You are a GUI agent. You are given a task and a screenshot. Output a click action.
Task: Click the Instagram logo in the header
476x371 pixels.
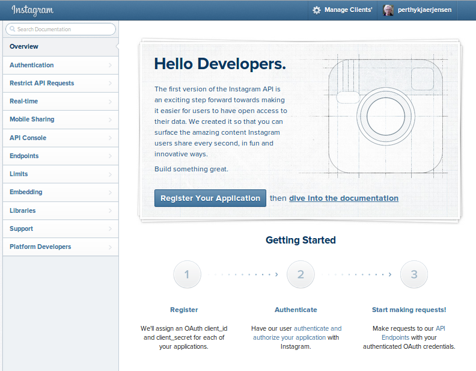click(x=32, y=10)
